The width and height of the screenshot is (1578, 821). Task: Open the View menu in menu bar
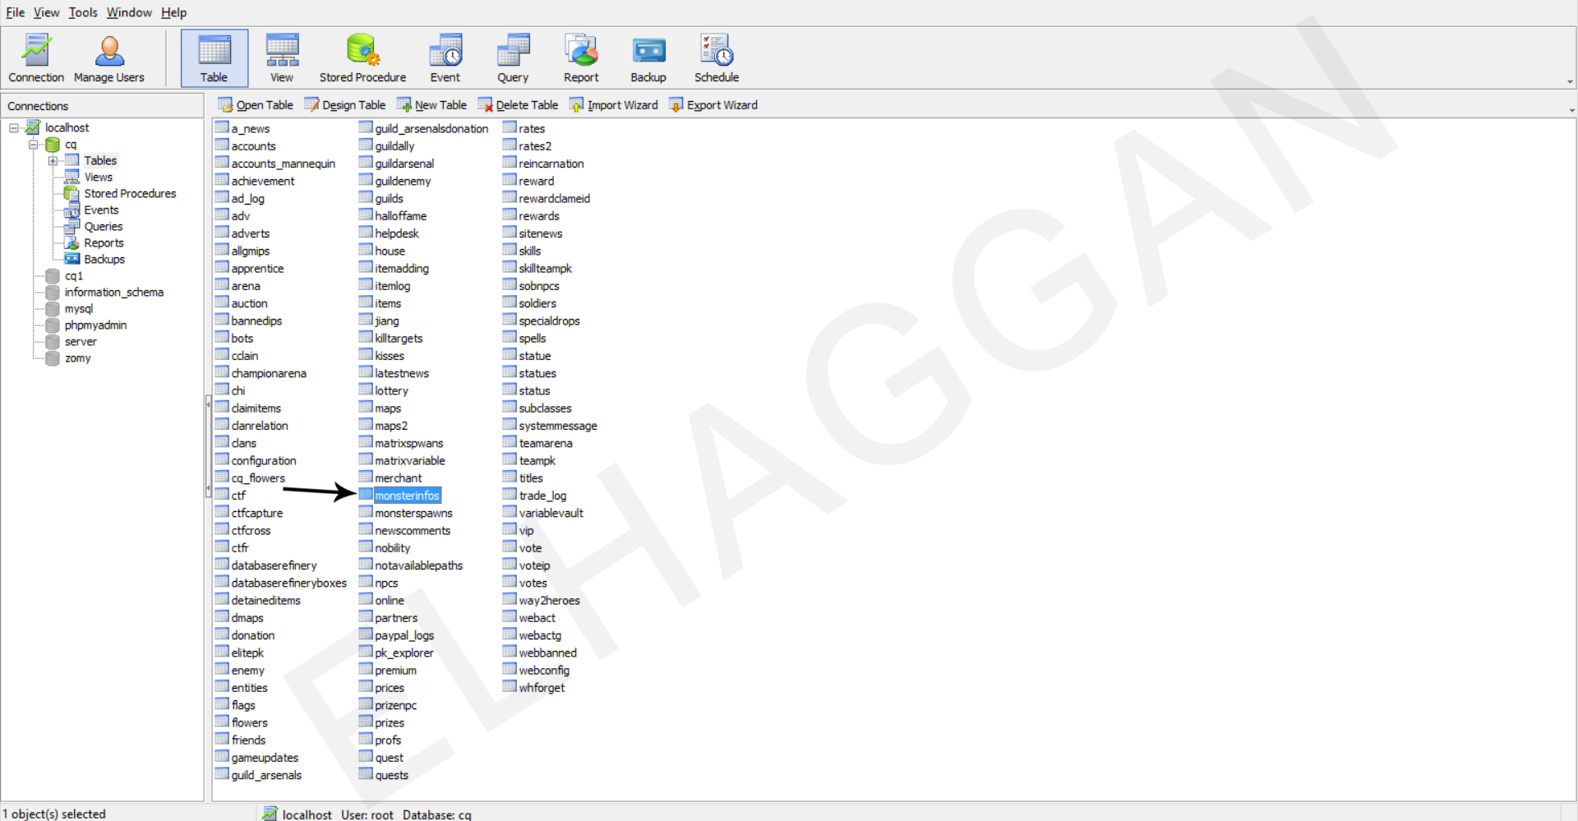[x=46, y=12]
